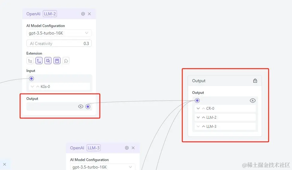The image size is (292, 170).
Task: Click the X button at the bottom-left corner
Action: (x=5, y=164)
